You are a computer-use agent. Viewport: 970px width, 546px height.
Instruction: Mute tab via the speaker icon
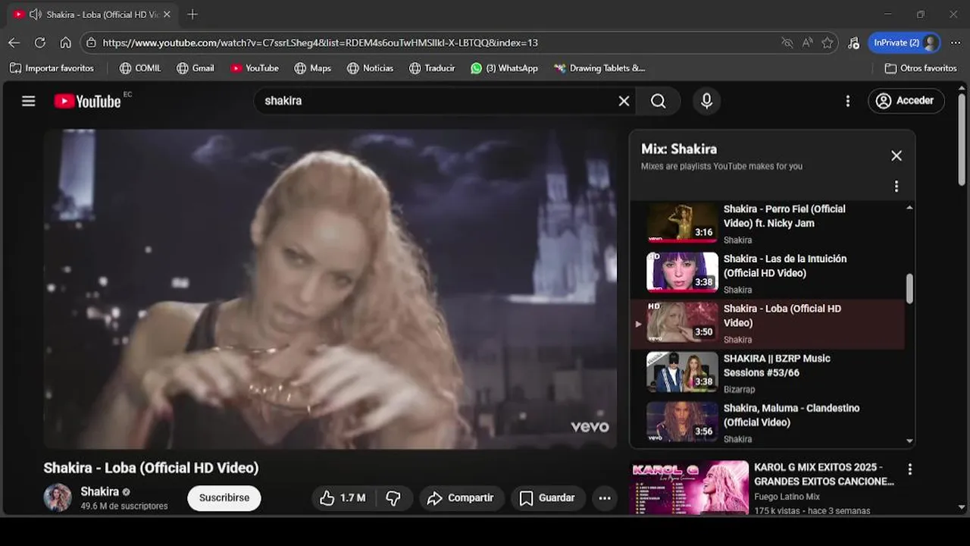click(x=35, y=14)
